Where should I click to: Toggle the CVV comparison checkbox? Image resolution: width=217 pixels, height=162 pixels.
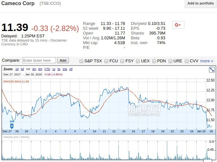click(187, 61)
